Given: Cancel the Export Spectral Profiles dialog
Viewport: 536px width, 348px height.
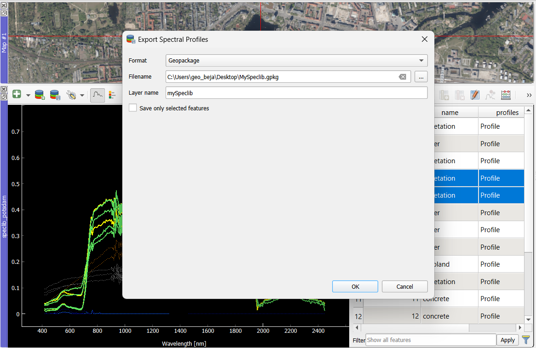Looking at the screenshot, I should click(x=405, y=286).
